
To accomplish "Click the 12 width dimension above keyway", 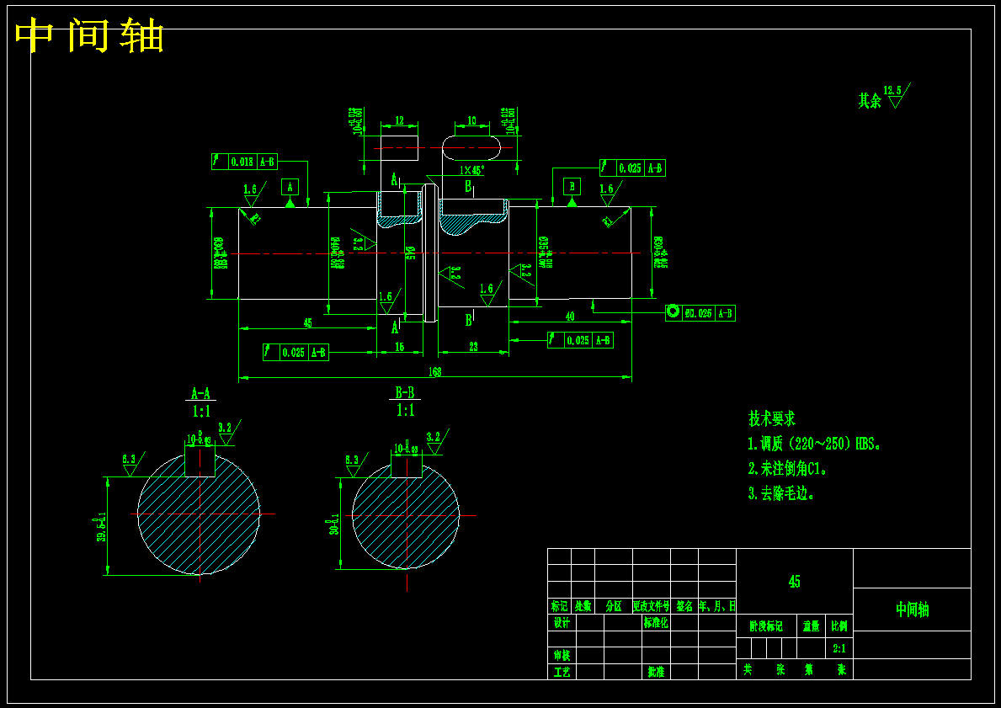I will [399, 120].
